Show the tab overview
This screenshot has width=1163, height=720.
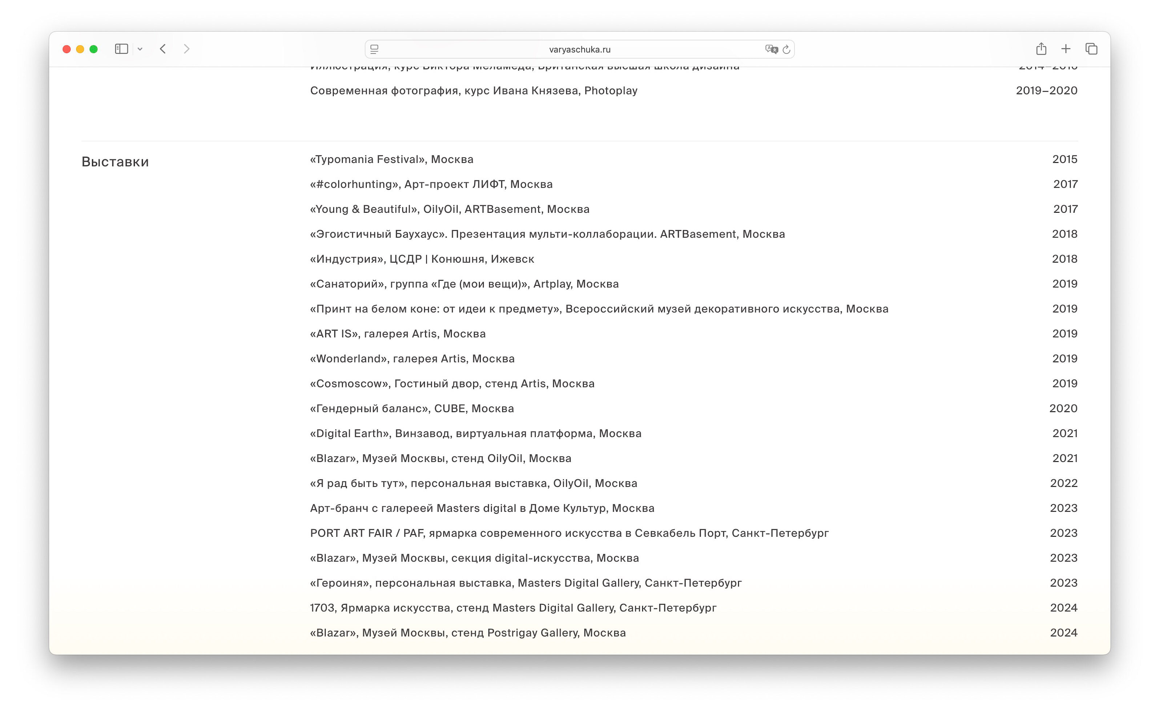[x=1091, y=49]
